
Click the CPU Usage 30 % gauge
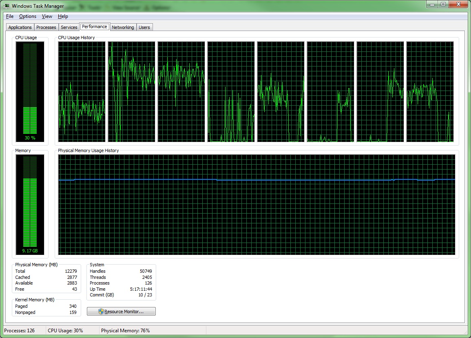tap(30, 92)
